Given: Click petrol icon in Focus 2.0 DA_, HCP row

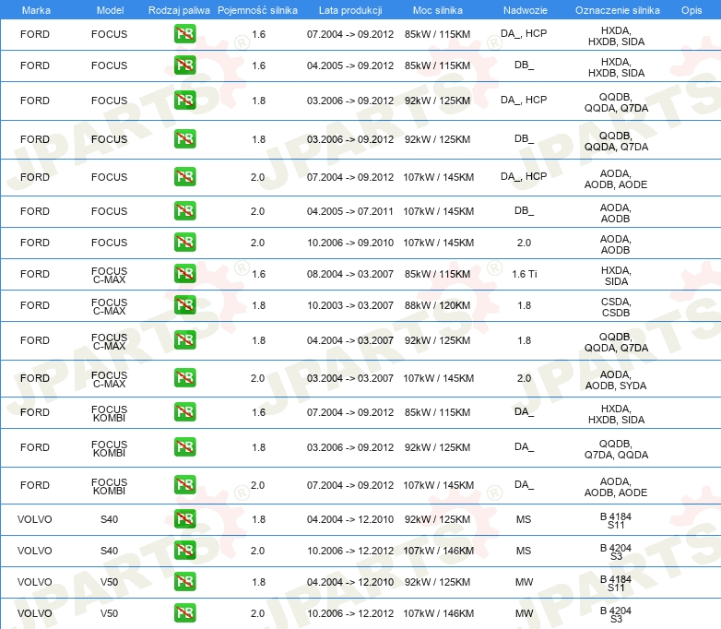Looking at the screenshot, I should tap(184, 177).
